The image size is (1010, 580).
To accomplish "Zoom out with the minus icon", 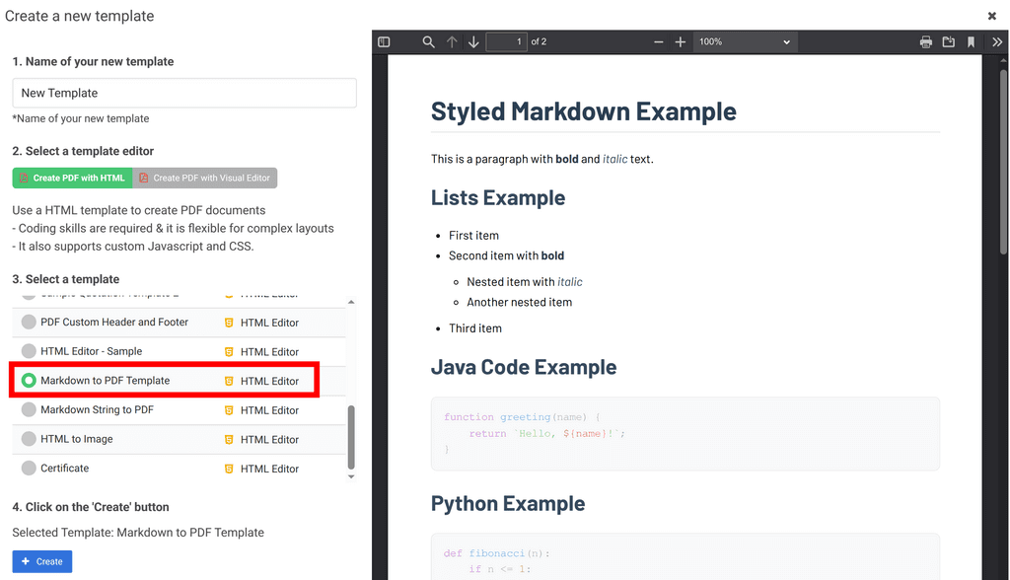I will pyautogui.click(x=658, y=41).
